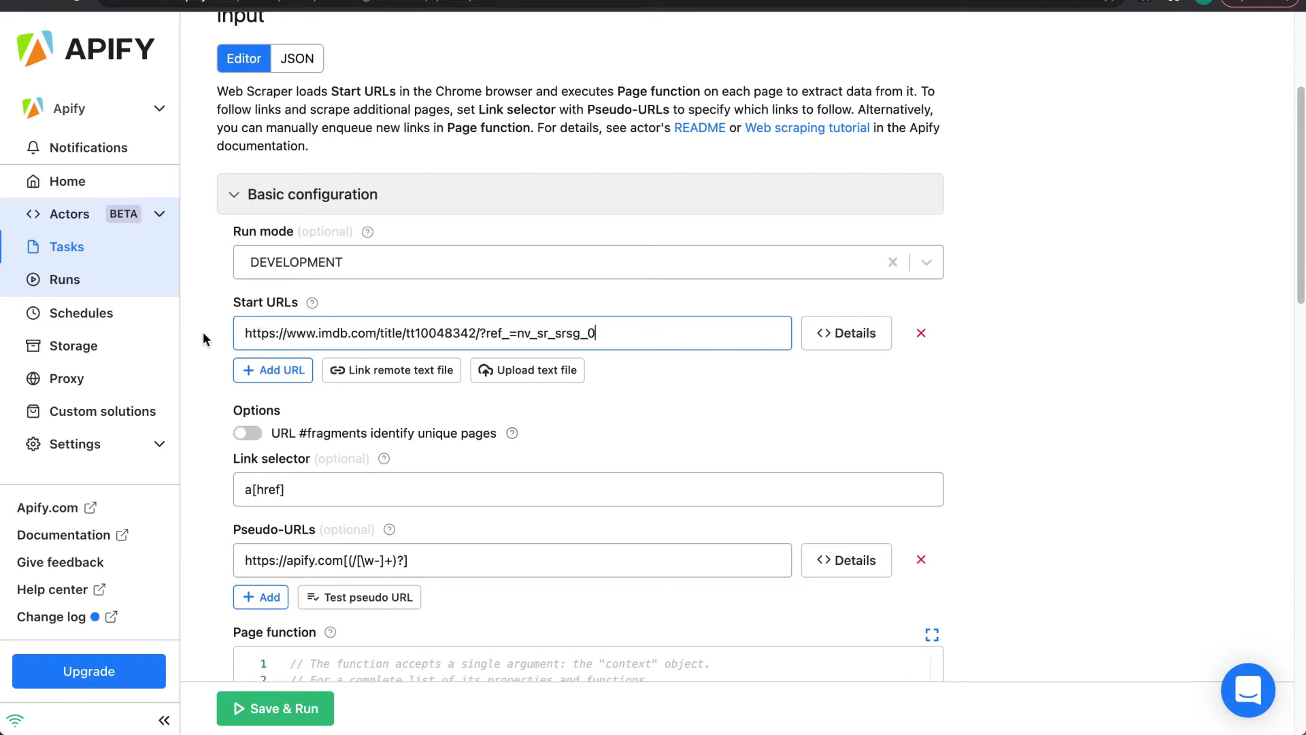Click the Schedules clock icon
The image size is (1306, 735).
(33, 313)
